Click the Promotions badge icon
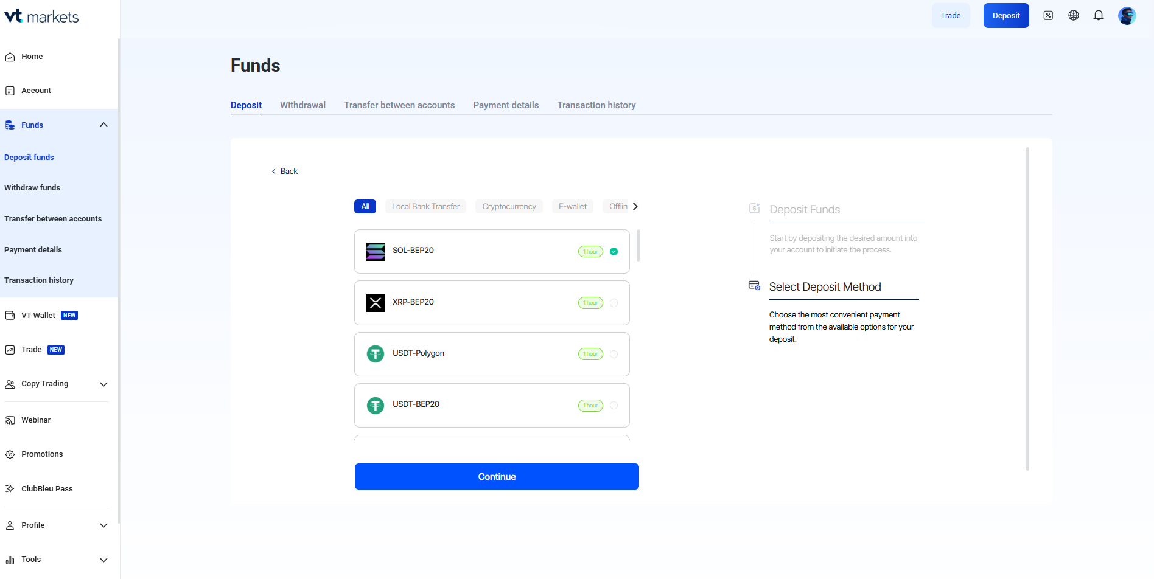Image resolution: width=1154 pixels, height=579 pixels. point(10,454)
